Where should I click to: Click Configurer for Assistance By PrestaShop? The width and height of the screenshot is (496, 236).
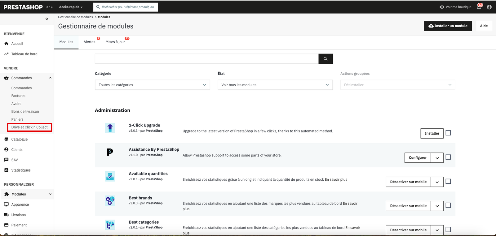(x=418, y=158)
